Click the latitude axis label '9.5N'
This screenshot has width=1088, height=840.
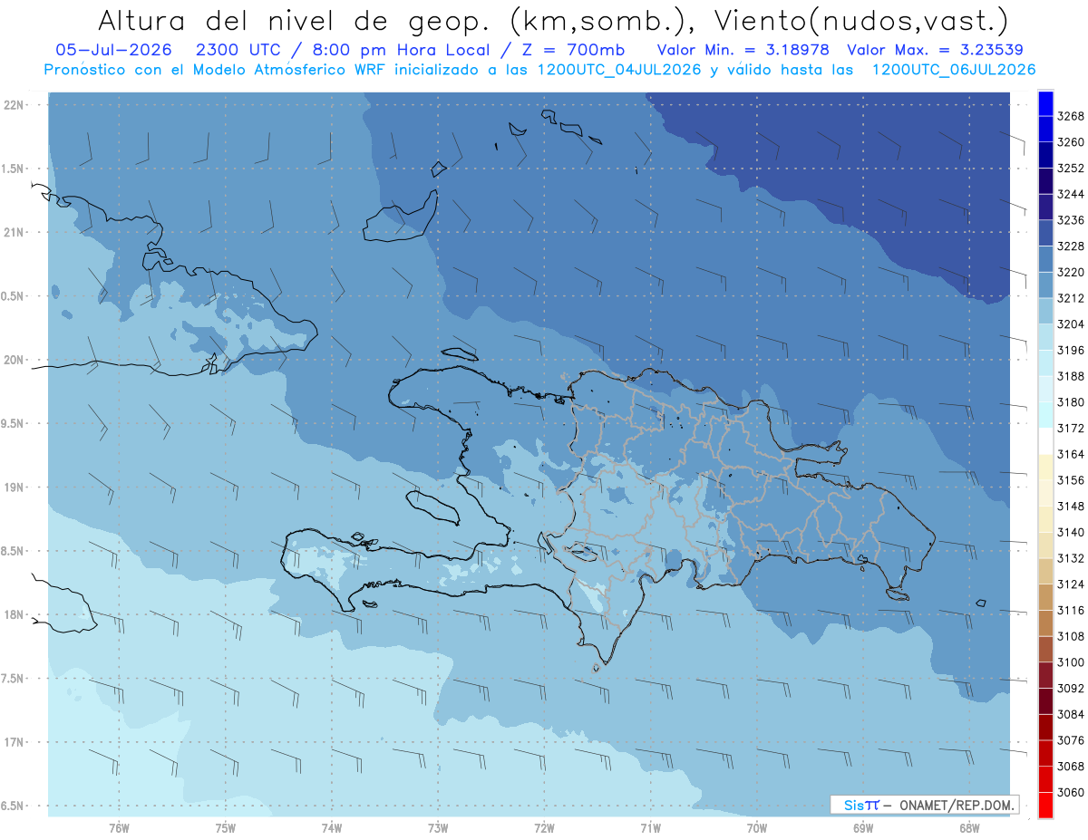click(13, 424)
